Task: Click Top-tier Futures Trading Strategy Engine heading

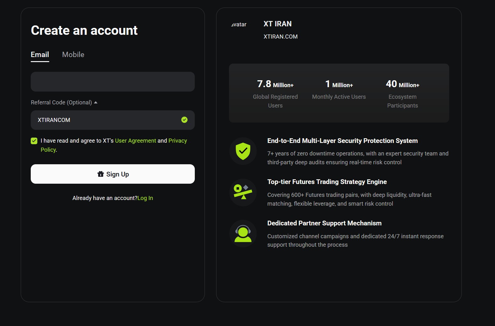Action: 327,182
